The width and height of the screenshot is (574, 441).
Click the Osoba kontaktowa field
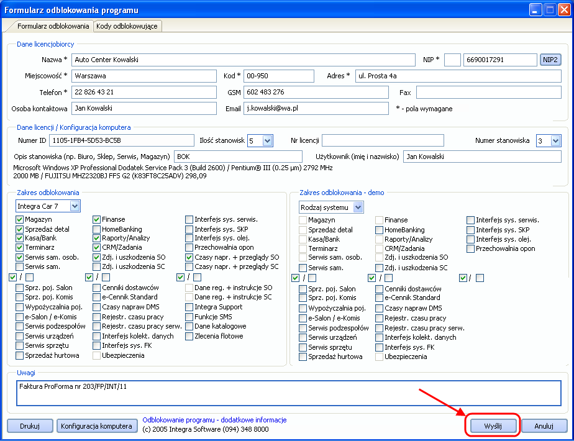pyautogui.click(x=144, y=108)
